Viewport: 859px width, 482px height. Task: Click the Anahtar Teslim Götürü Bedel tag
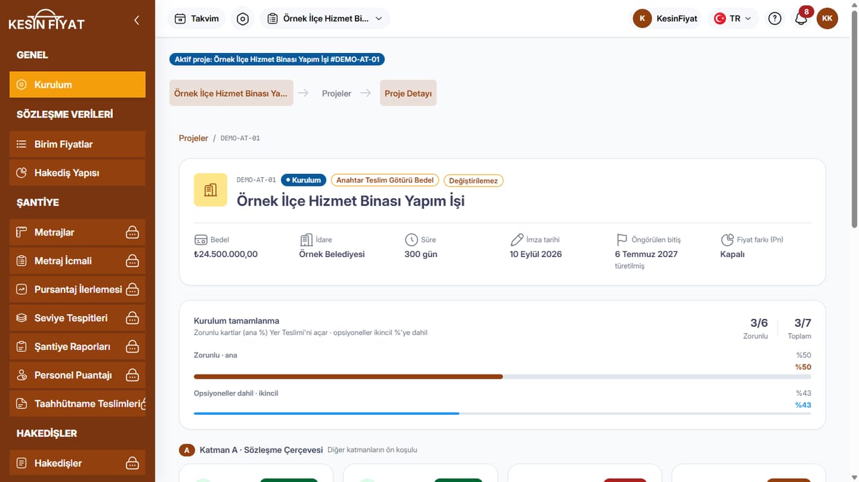(385, 180)
